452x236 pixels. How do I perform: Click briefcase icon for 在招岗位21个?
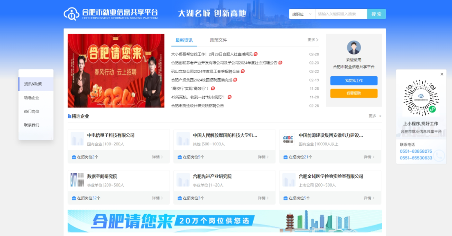click(x=285, y=157)
